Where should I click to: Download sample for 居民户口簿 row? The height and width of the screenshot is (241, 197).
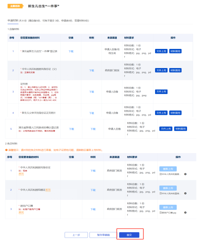point(93,209)
